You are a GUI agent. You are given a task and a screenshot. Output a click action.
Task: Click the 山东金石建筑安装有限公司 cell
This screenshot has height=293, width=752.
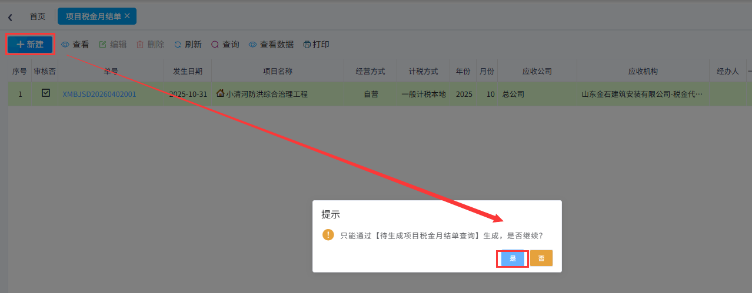(643, 94)
